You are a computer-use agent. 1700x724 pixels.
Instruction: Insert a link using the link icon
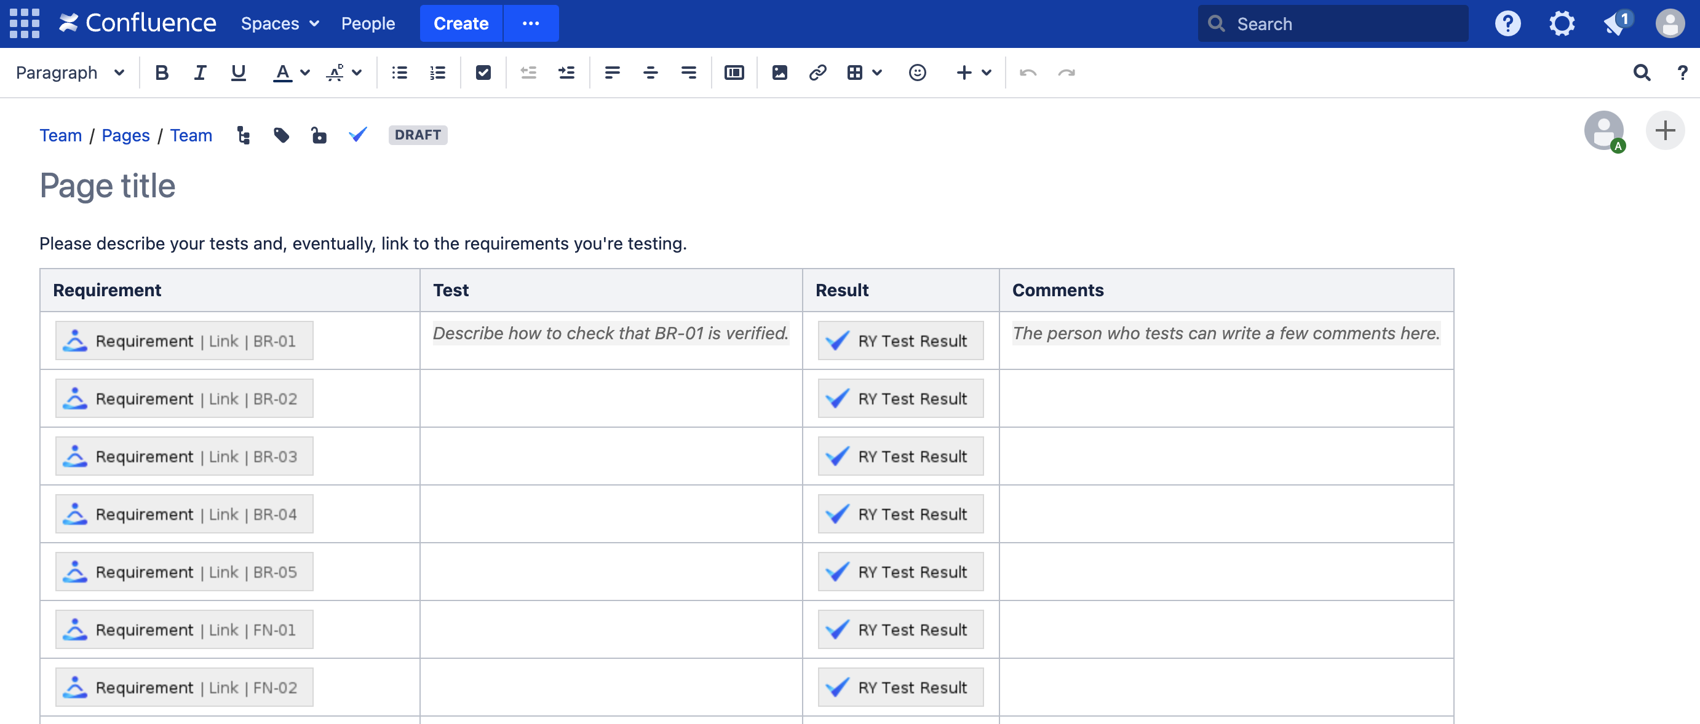pyautogui.click(x=817, y=73)
